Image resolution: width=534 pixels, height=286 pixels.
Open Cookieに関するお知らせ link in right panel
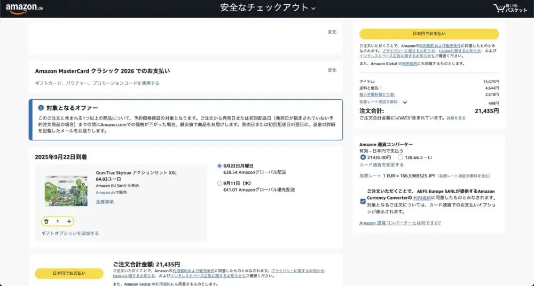tap(460, 51)
